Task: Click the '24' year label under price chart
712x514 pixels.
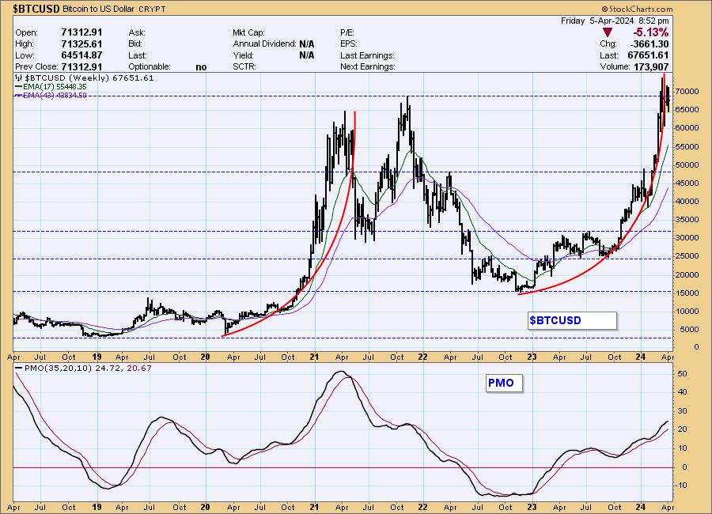Action: 640,357
